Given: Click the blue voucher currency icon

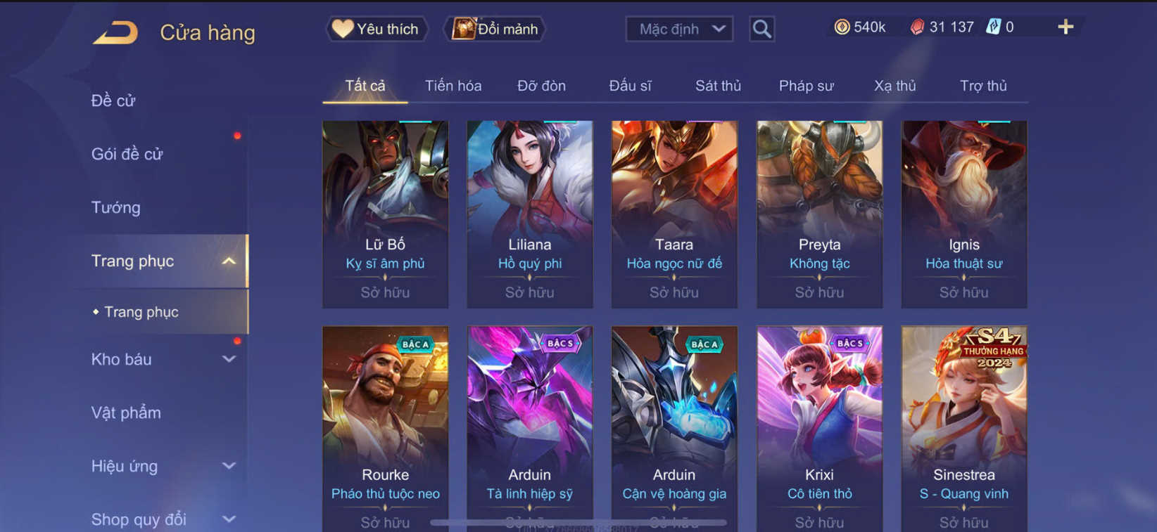Looking at the screenshot, I should coord(993,27).
